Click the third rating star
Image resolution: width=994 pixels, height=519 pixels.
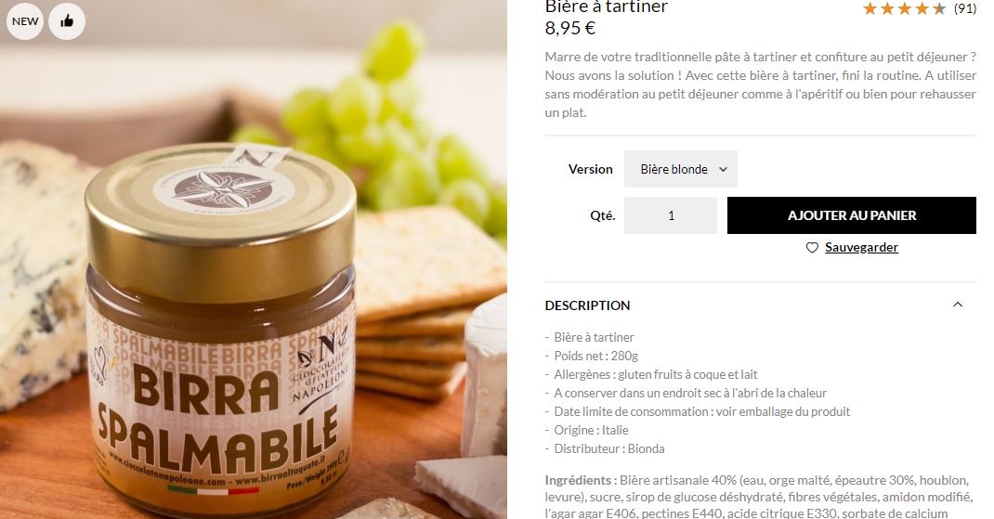(x=905, y=9)
